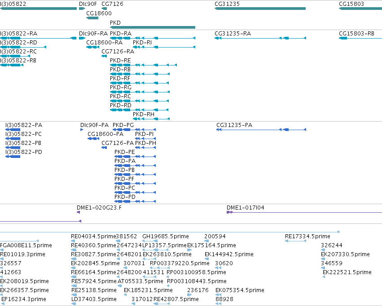The image size is (382, 306).
Task: Click the RE04034.5prime EST label
Action: [93, 236]
